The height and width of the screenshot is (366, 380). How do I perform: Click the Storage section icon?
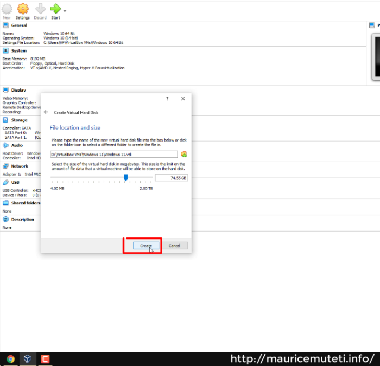point(5,120)
